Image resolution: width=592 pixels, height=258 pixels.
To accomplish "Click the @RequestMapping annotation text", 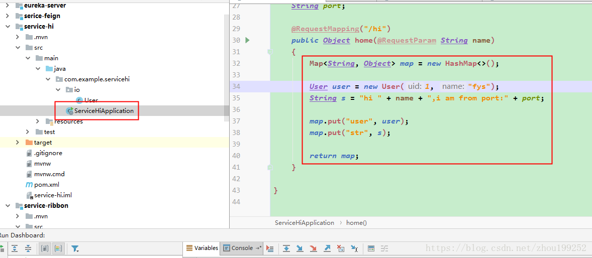I will point(326,29).
